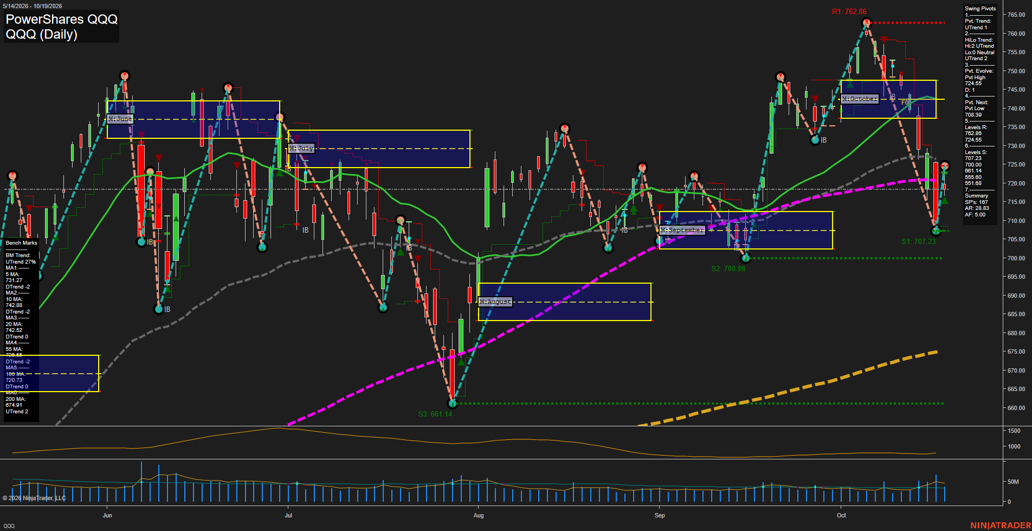Click the PowerShares QQQ chart title
Viewport: 1032px width, 531px height.
point(62,20)
